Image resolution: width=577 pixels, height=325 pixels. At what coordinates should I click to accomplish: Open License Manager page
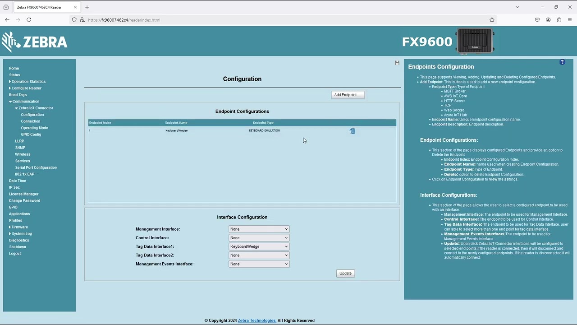[23, 194]
